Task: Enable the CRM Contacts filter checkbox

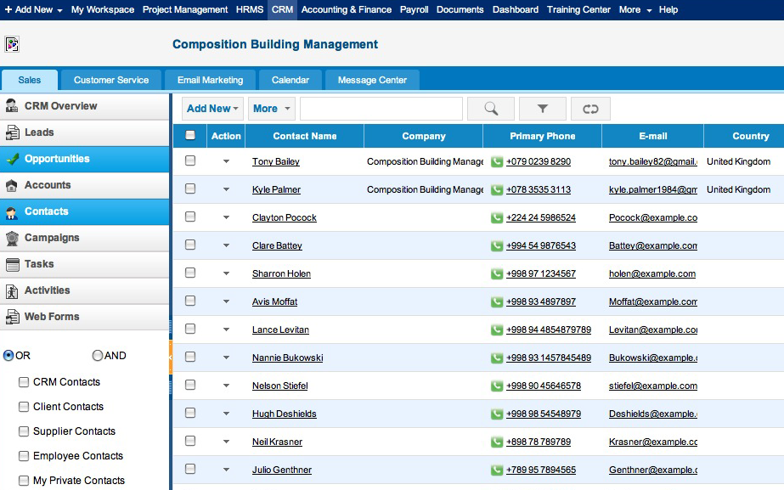Action: (x=24, y=382)
